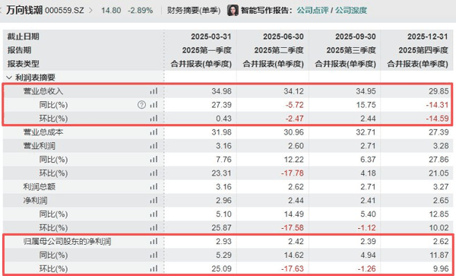Select the 2025-06-30 column header

pyautogui.click(x=283, y=36)
